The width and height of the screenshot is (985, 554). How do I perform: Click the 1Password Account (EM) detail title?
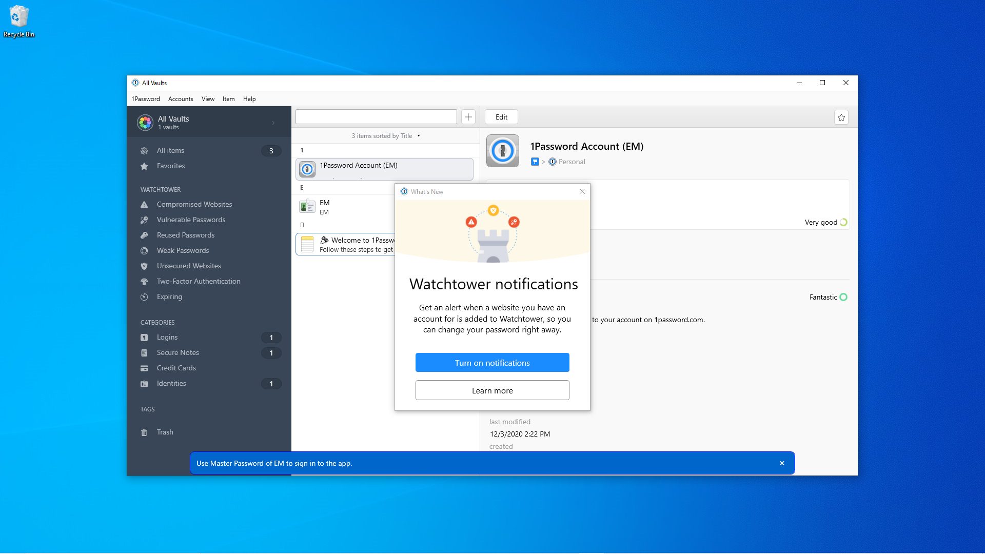pyautogui.click(x=586, y=147)
